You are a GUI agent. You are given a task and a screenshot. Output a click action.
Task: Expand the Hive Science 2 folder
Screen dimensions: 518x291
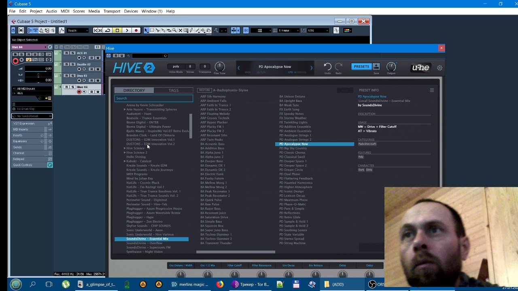click(125, 153)
